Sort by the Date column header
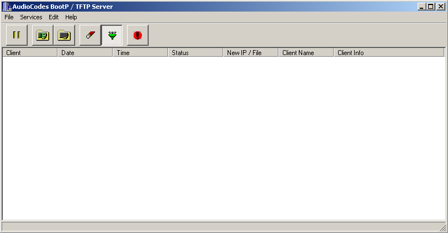This screenshot has width=448, height=233. [85, 53]
